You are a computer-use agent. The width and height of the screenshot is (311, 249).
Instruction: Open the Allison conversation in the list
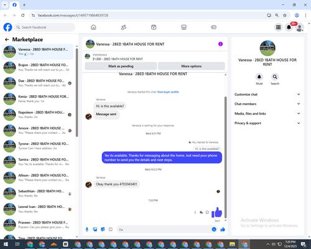[37, 177]
